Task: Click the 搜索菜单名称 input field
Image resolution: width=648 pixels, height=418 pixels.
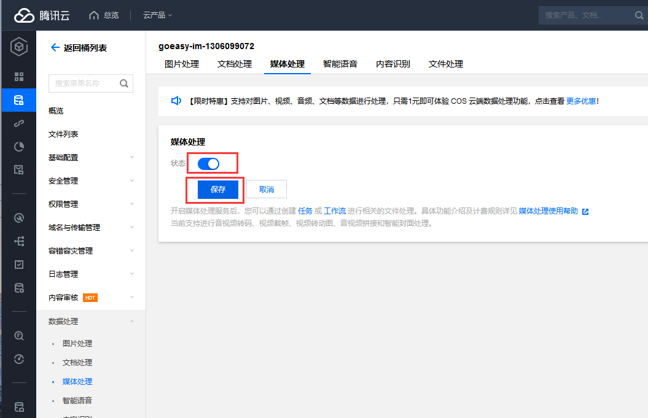Action: [x=85, y=83]
